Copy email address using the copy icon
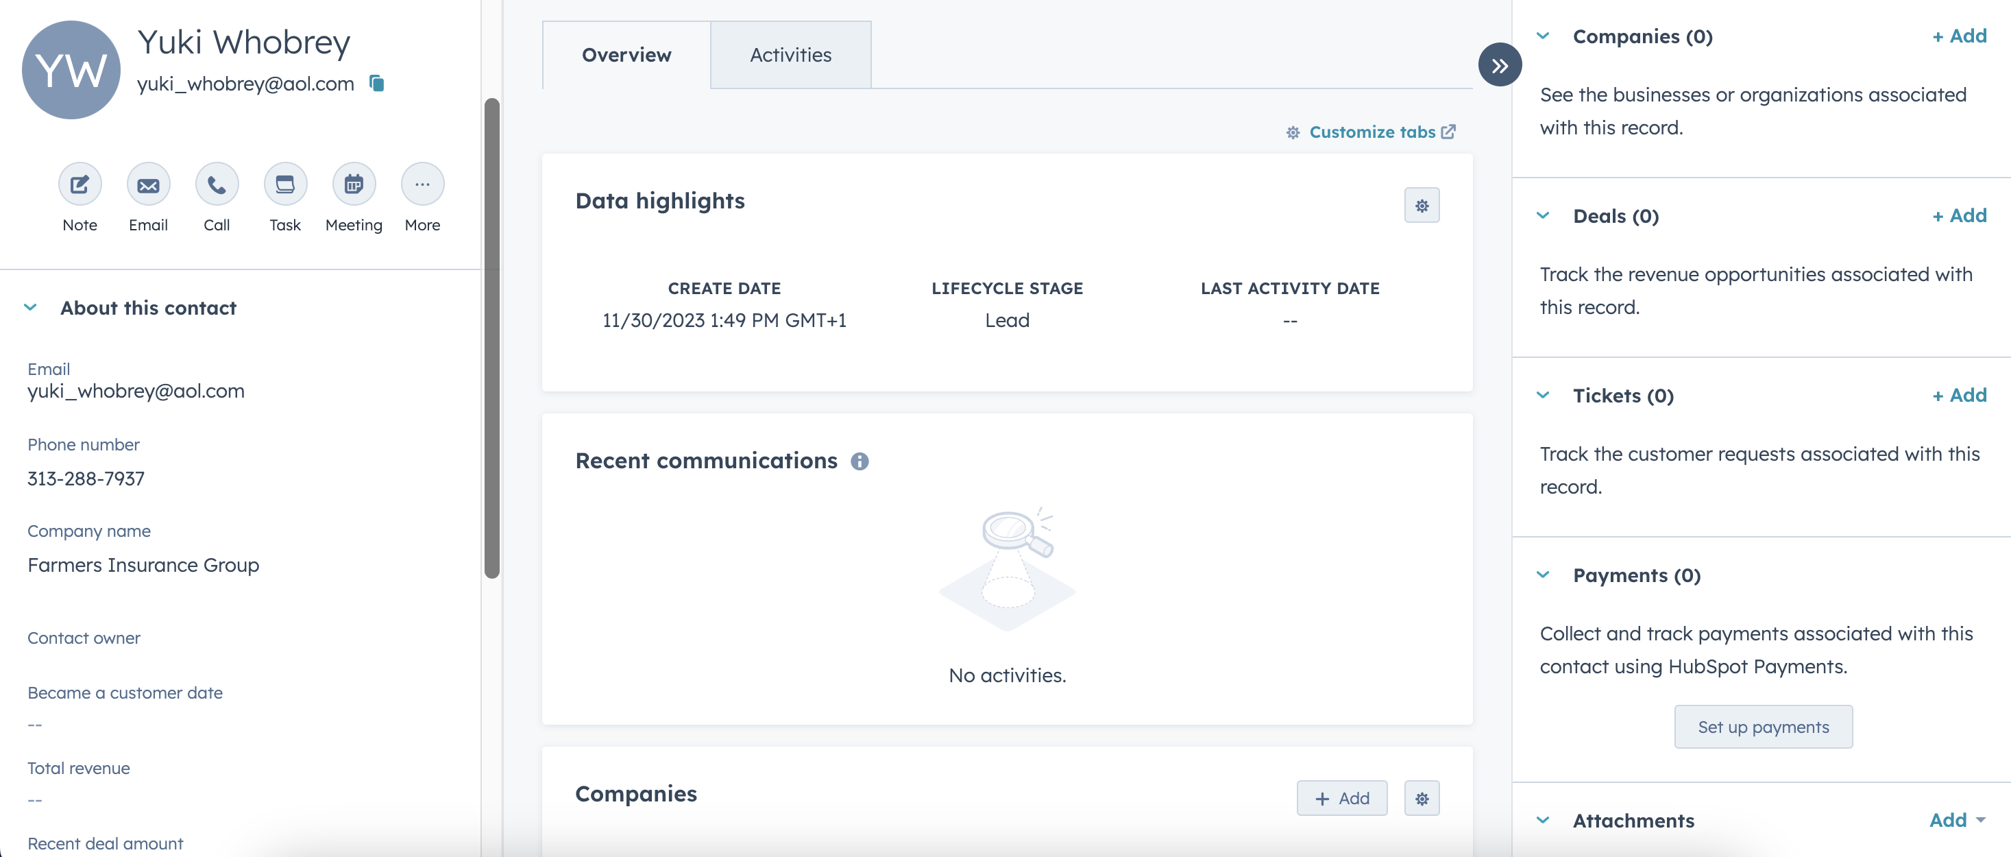2011x857 pixels. [x=377, y=84]
